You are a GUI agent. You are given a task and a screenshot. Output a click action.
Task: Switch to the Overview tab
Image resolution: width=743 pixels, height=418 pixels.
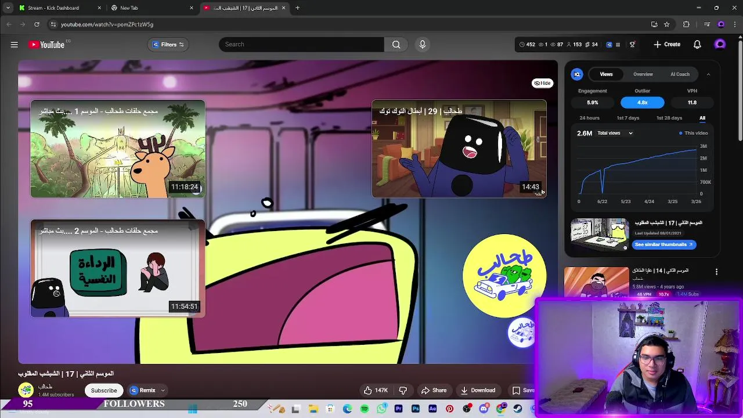pyautogui.click(x=643, y=74)
